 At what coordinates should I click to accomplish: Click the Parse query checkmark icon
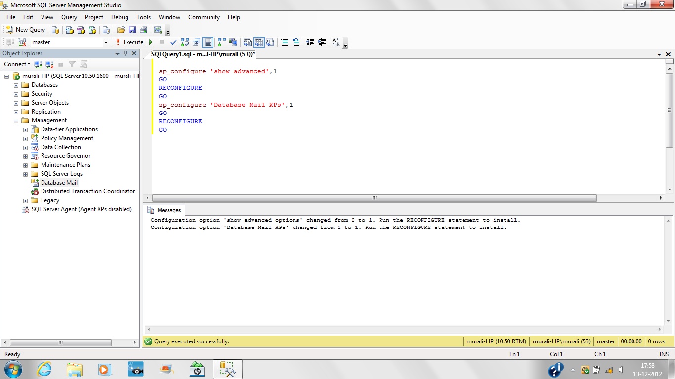coord(173,42)
